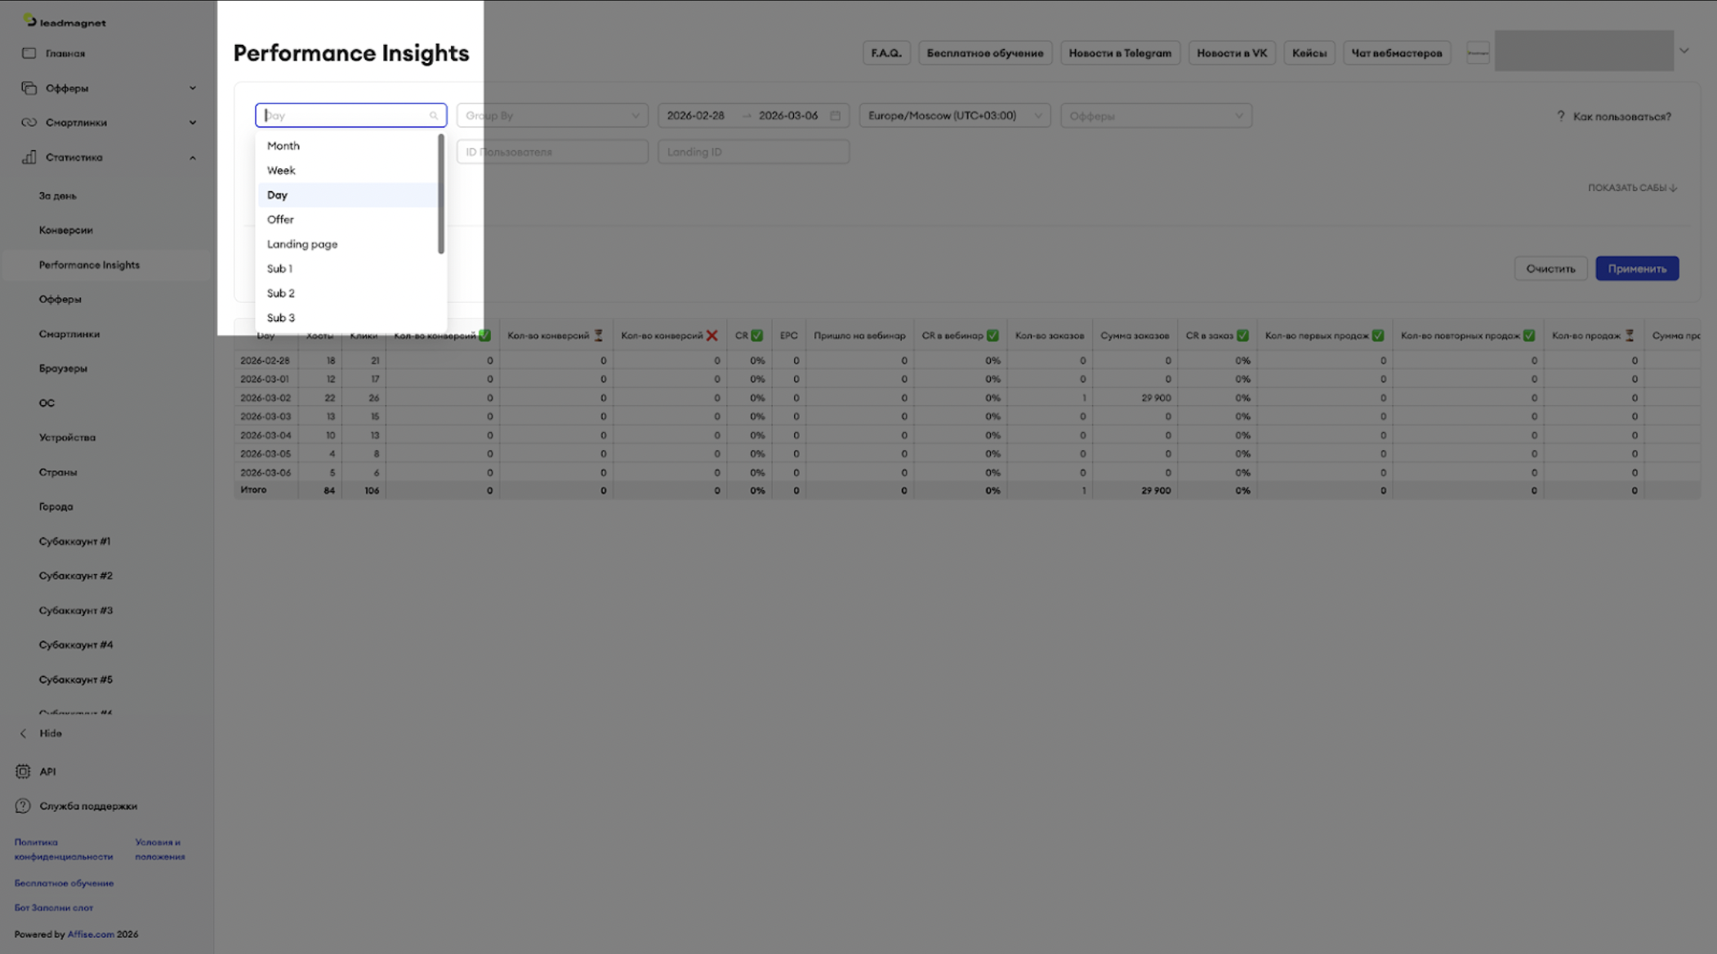Click the dropdown list scrollbar
Image resolution: width=1717 pixels, height=954 pixels.
point(441,194)
